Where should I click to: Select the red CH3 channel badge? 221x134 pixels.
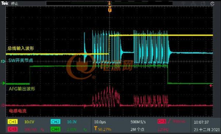(x=13, y=129)
